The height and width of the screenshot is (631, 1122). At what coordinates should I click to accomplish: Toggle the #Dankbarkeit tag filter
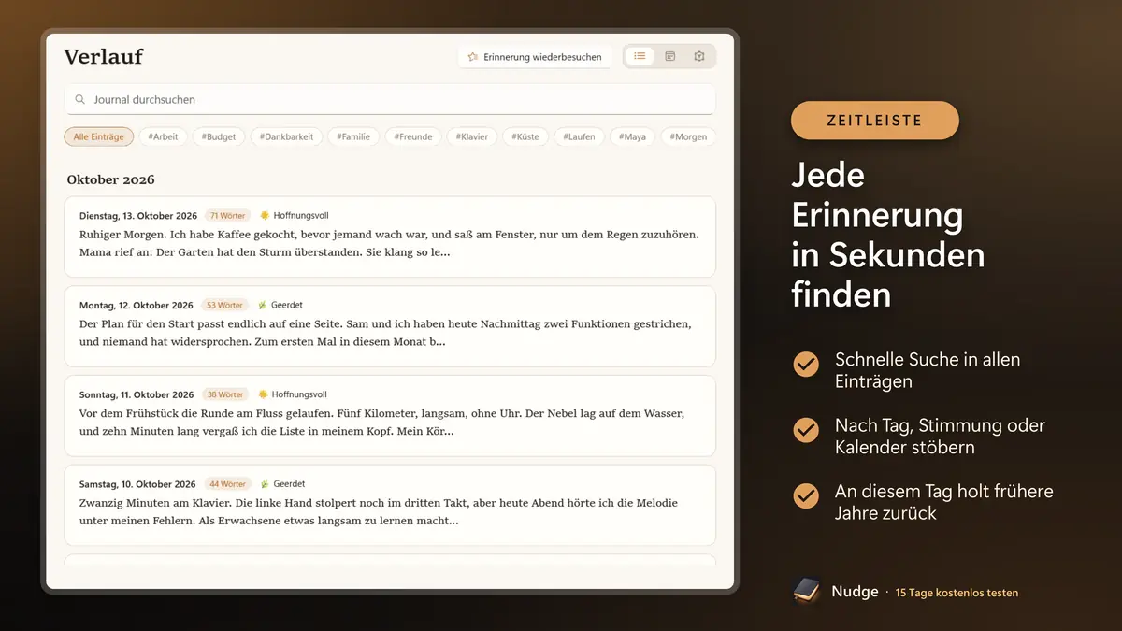[286, 136]
